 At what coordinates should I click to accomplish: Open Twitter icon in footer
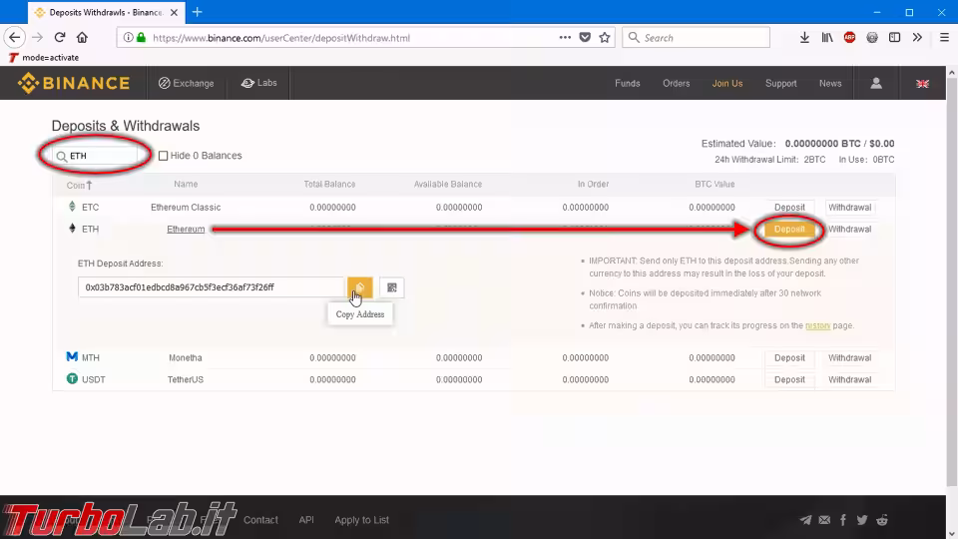coord(862,520)
